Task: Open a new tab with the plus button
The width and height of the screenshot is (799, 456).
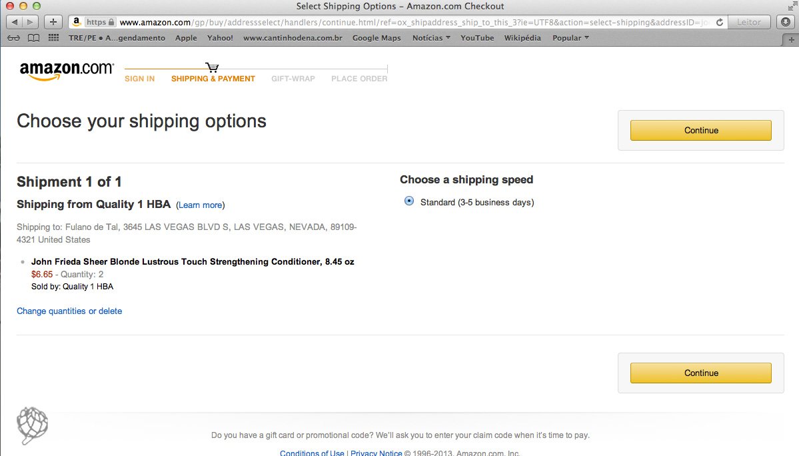Action: pyautogui.click(x=52, y=21)
